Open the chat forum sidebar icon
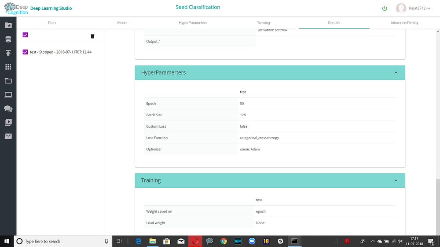 tap(8, 108)
